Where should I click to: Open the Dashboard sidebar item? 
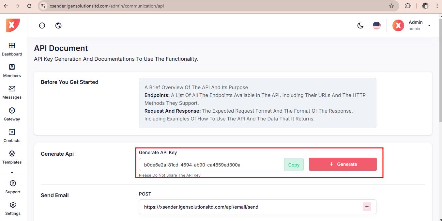coord(12,49)
